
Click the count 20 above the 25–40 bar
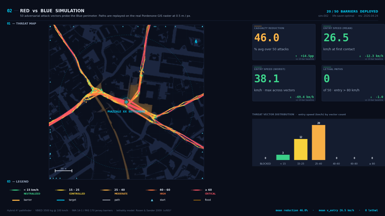tap(319, 123)
